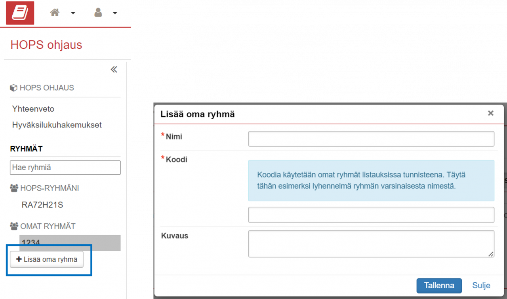
Task: Click the Lisää oma ryhmä button
Action: [47, 259]
